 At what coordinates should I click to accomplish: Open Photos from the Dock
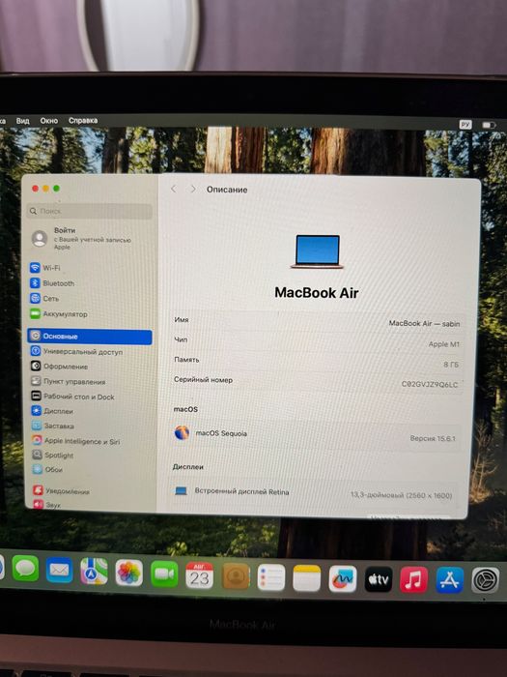[128, 573]
